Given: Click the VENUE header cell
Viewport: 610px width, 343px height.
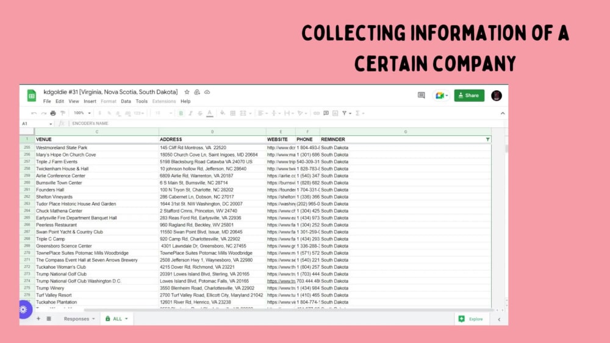Looking at the screenshot, I should [96, 140].
